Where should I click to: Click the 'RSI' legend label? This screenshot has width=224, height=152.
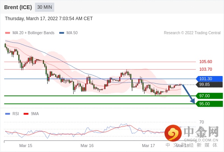16,114
